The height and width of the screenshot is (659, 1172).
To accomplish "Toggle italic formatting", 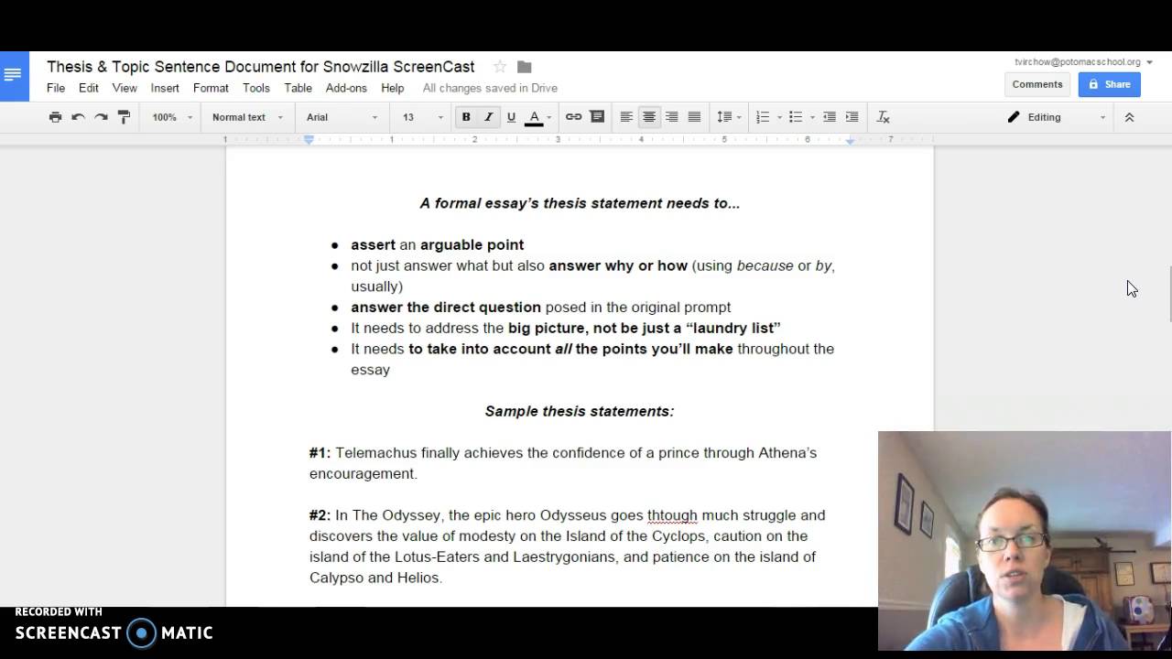I will point(488,117).
